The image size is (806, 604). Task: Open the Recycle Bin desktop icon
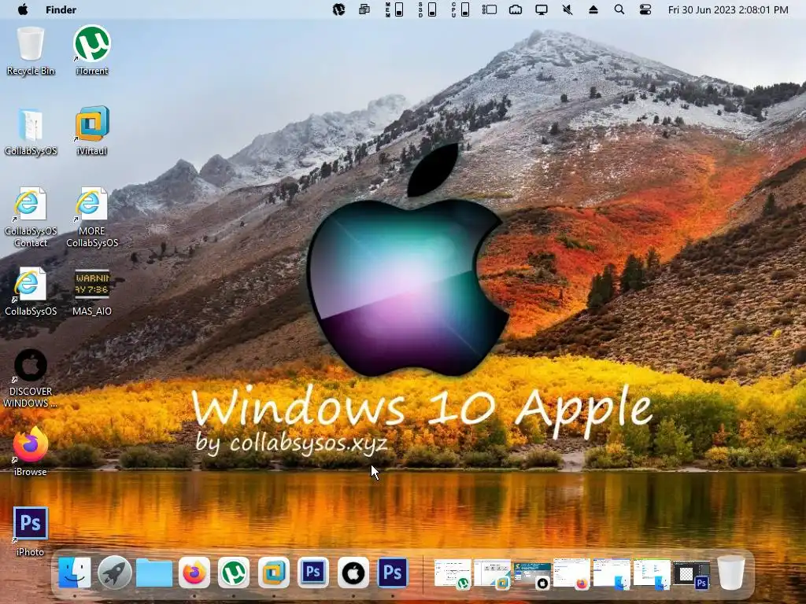tap(31, 50)
